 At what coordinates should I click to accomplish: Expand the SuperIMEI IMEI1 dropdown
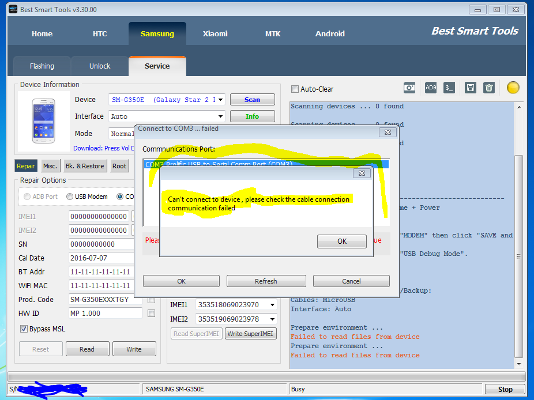coord(272,305)
